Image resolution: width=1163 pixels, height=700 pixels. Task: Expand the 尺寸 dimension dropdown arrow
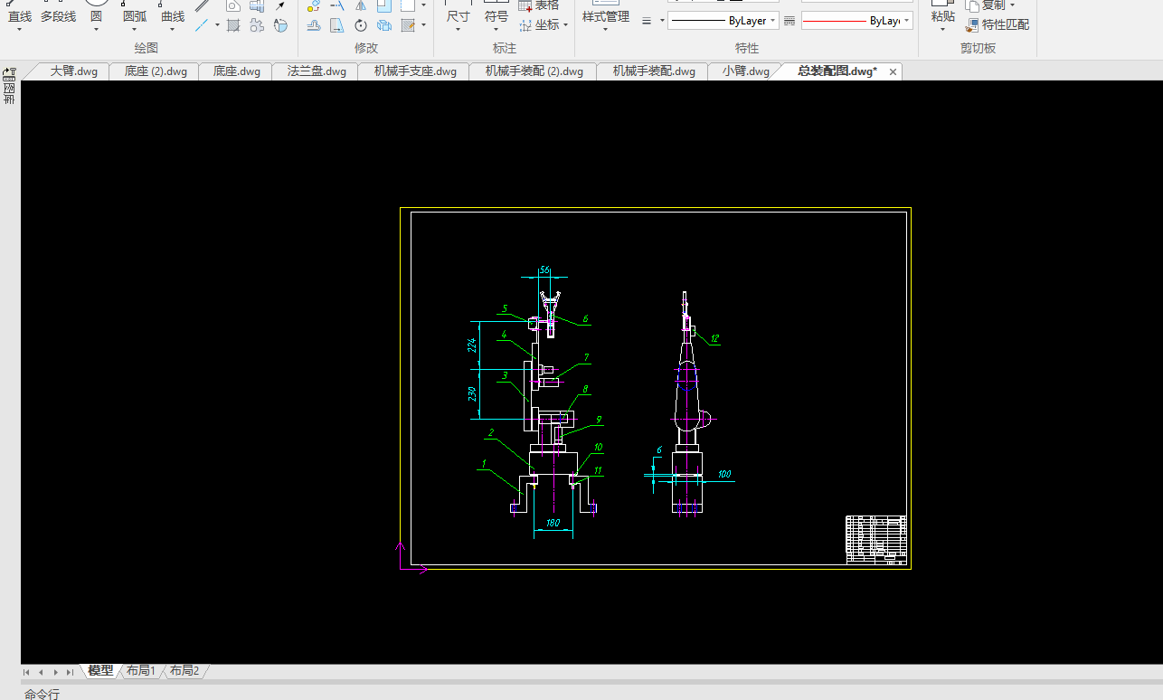(x=458, y=30)
